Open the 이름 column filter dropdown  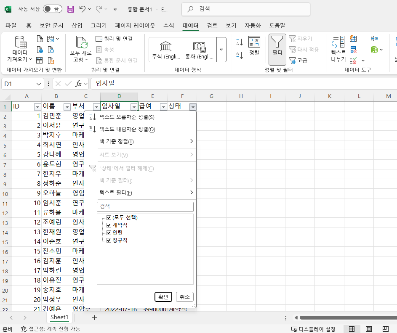(x=67, y=107)
